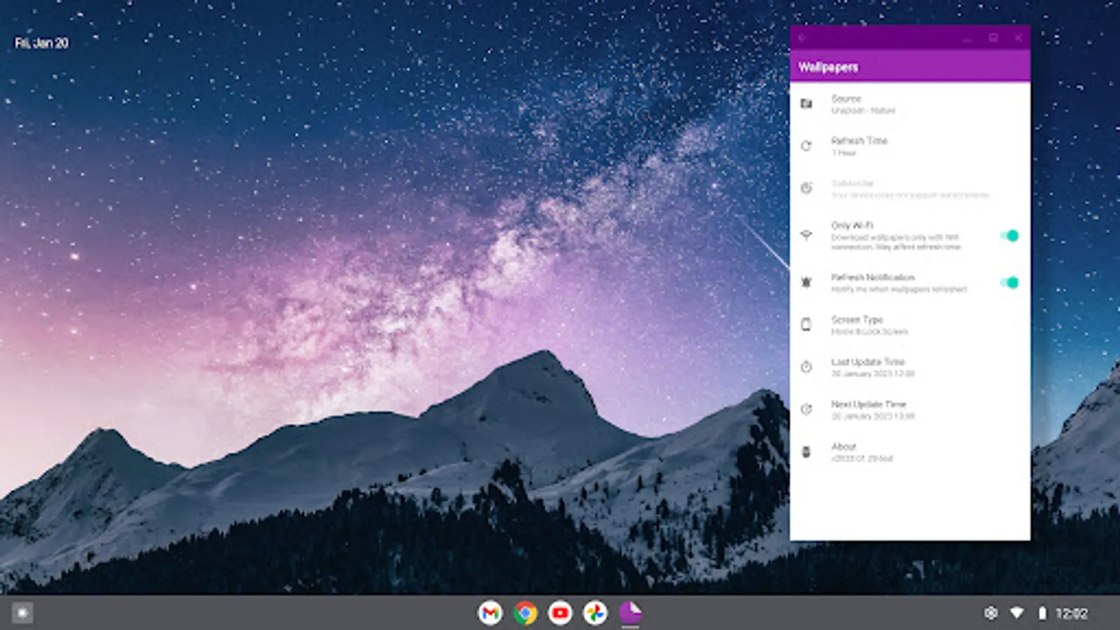This screenshot has height=630, width=1120.
Task: Click the About entry
Action: point(910,452)
